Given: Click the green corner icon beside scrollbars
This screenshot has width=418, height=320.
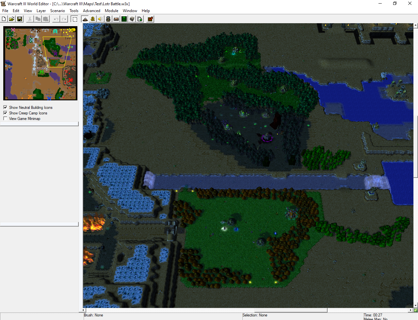Looking at the screenshot, I should pyautogui.click(x=415, y=310).
